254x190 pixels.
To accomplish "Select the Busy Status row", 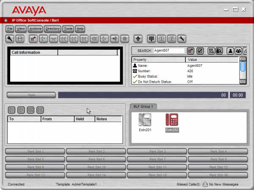I will (x=185, y=76).
